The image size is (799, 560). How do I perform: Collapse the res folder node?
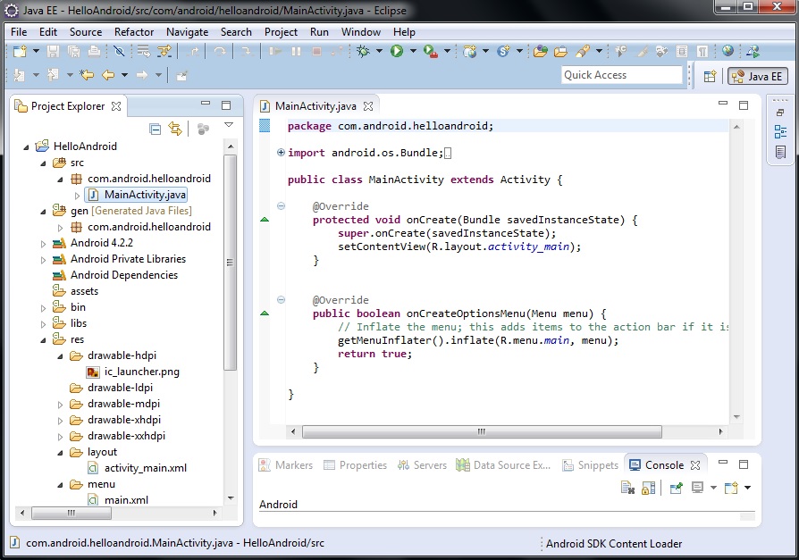(x=43, y=340)
